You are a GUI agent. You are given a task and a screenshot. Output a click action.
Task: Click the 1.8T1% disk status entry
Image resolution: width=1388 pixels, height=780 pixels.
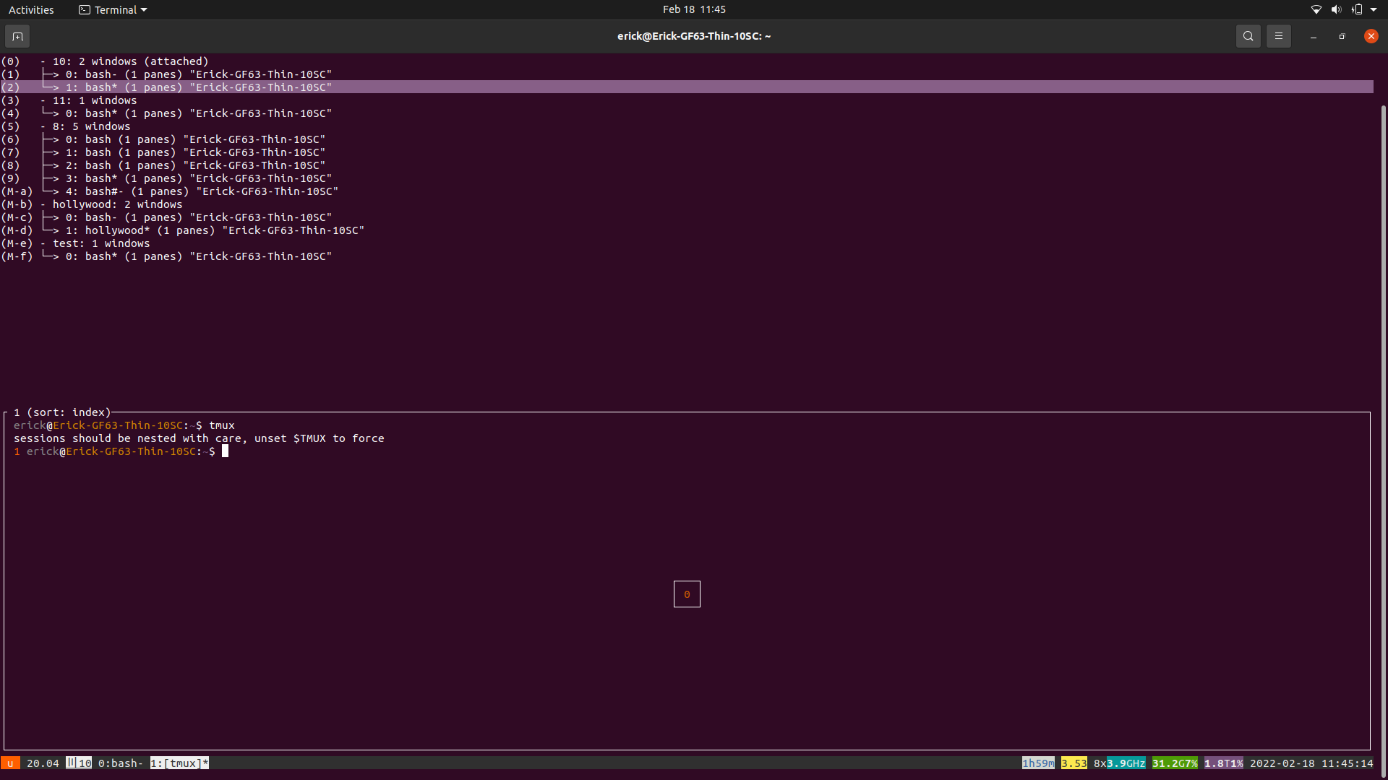[x=1224, y=763]
